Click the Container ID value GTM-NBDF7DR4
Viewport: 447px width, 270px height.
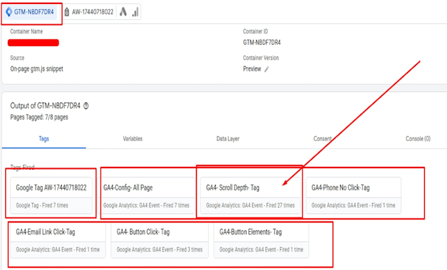(262, 43)
